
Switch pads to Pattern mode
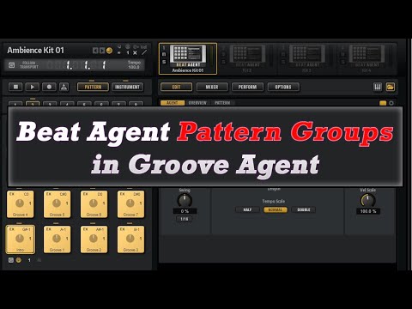click(93, 87)
